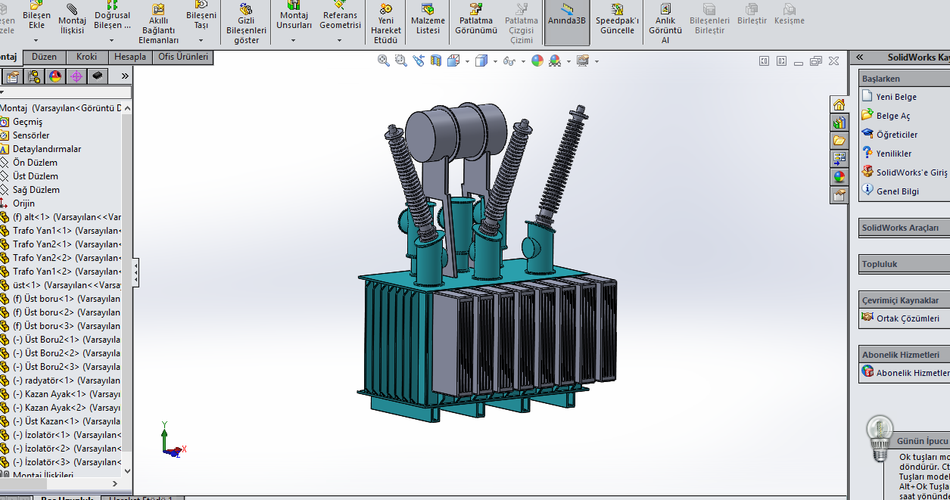This screenshot has height=500, width=950.
Task: Click the Bileşen Ekle toolbar icon
Action: 36,16
